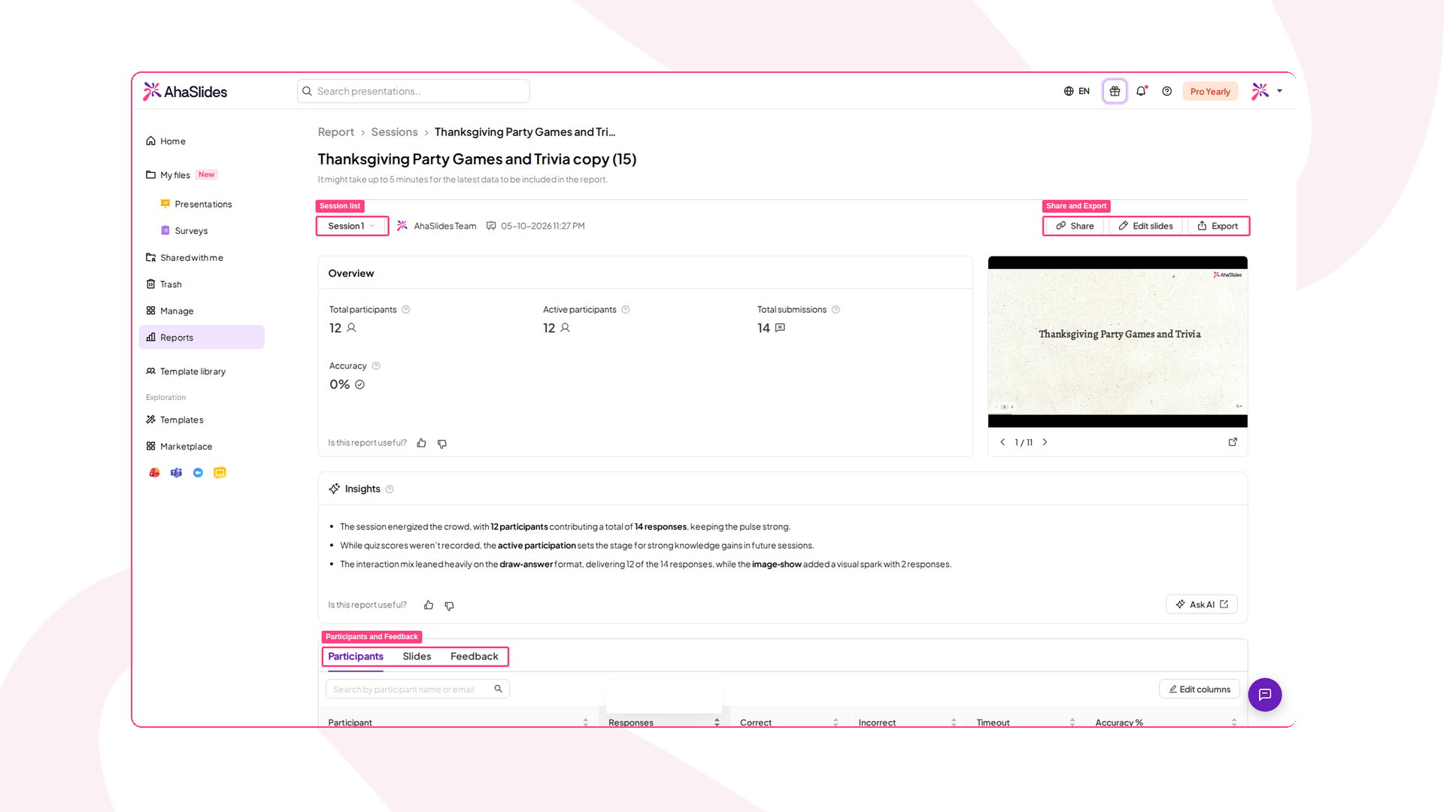1444x812 pixels.
Task: Open Reports in the sidebar
Action: click(202, 338)
